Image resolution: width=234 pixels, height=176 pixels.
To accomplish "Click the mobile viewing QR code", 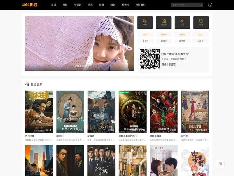I will click(x=150, y=59).
